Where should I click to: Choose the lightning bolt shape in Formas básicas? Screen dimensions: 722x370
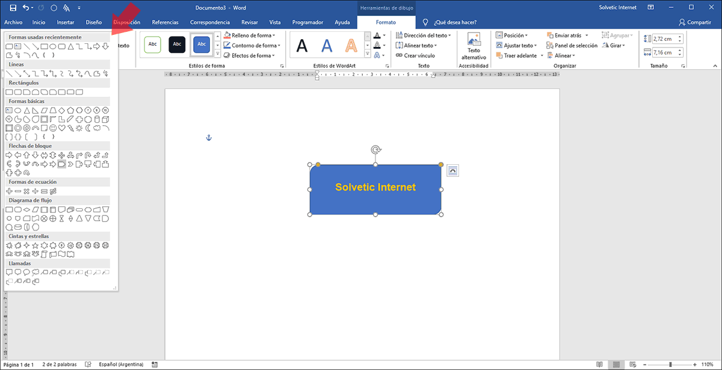(x=70, y=128)
